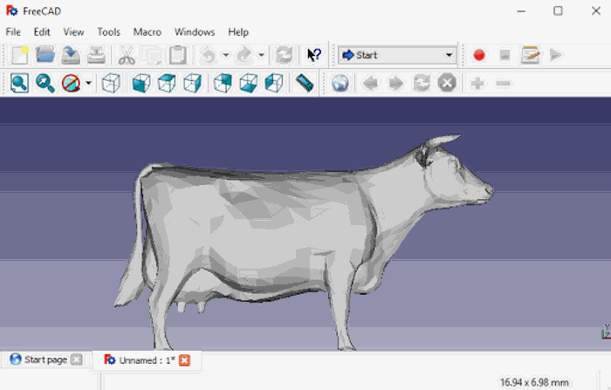Print the document icon

tap(96, 55)
